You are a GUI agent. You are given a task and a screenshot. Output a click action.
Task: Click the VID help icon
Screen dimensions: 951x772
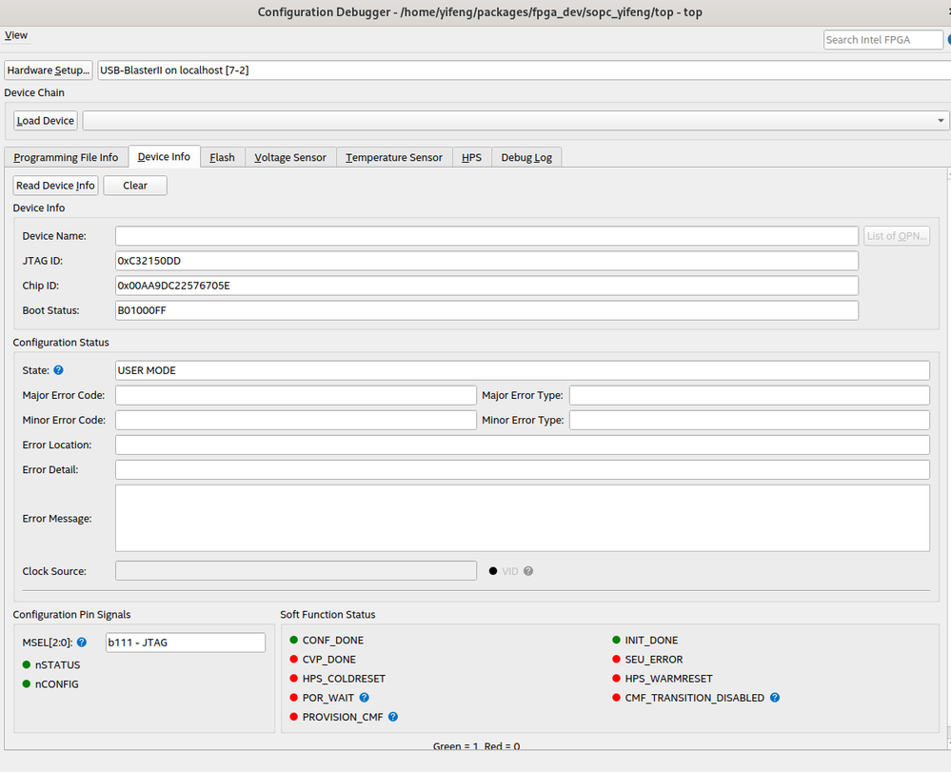tap(528, 571)
